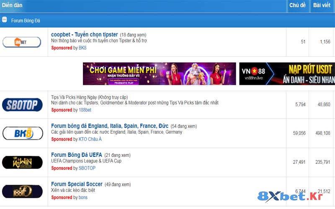Click the K9Win sponsor logo
This screenshot has height=209, width=335.
[x=22, y=162]
